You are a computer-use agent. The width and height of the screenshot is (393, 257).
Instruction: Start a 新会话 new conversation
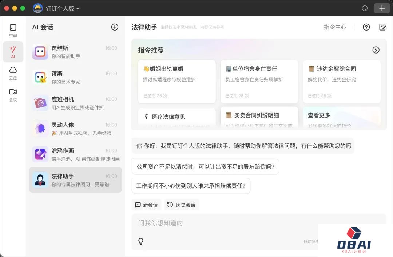click(x=147, y=205)
